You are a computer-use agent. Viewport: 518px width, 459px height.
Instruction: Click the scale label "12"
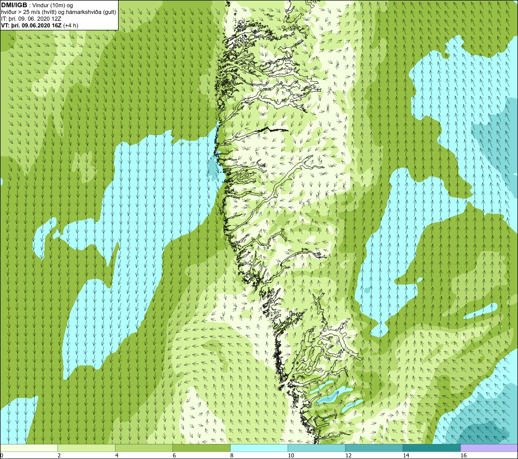[x=348, y=456]
